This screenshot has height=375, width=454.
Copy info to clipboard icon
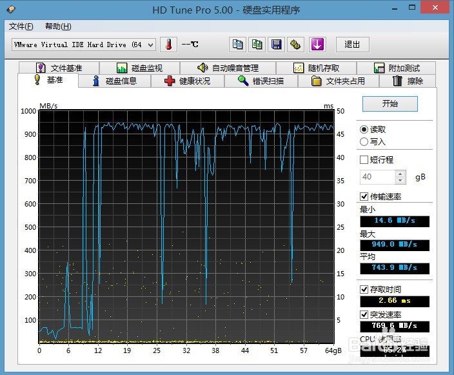point(237,45)
